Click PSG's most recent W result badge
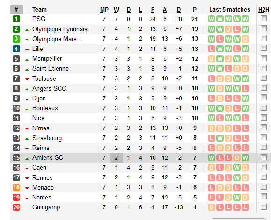Viewport: 271px width, 220px height. (x=245, y=19)
